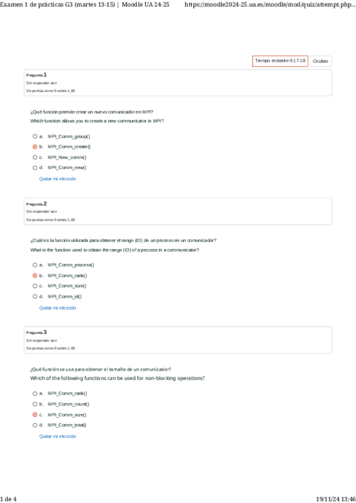Select radio option a. MPI_Comm_group()
The height and width of the screenshot is (503, 356).
click(35, 136)
